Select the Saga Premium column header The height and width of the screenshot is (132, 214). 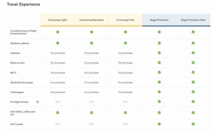click(x=159, y=20)
